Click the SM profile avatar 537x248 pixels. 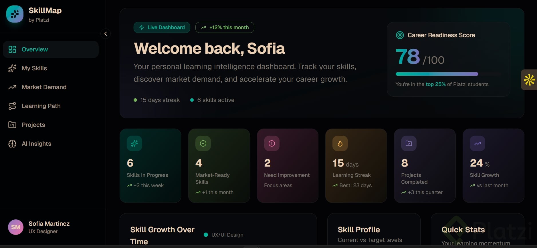[x=16, y=227]
